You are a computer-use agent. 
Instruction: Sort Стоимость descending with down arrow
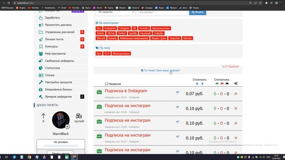click(197, 84)
